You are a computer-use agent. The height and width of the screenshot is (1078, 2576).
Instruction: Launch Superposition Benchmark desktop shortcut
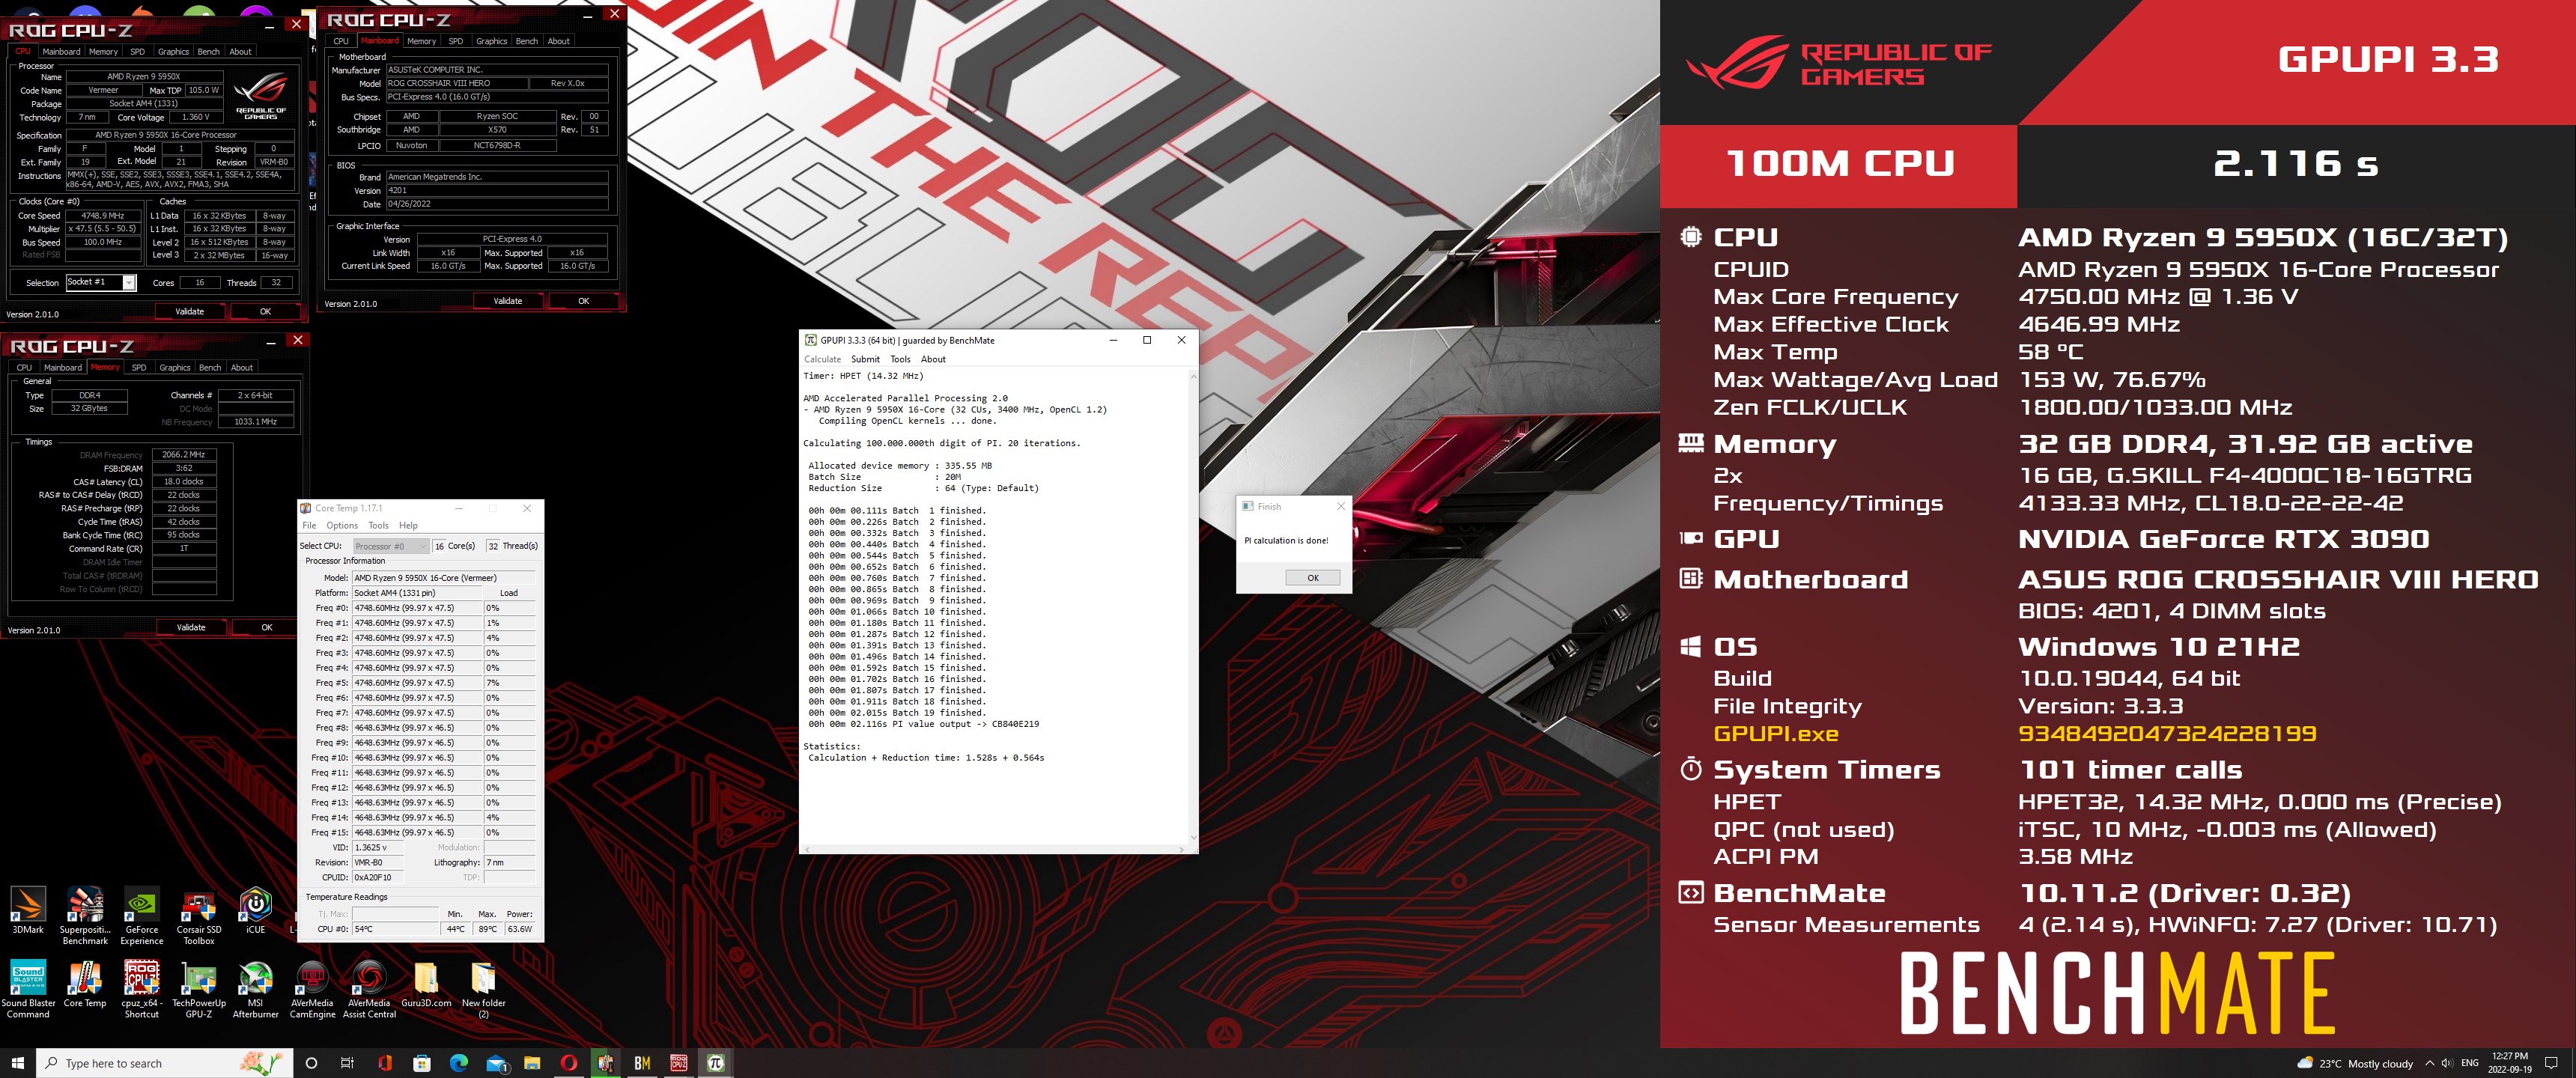[85, 916]
